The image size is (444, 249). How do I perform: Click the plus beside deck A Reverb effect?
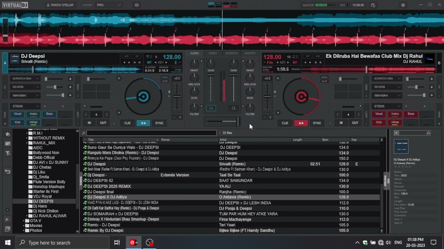click(70, 87)
